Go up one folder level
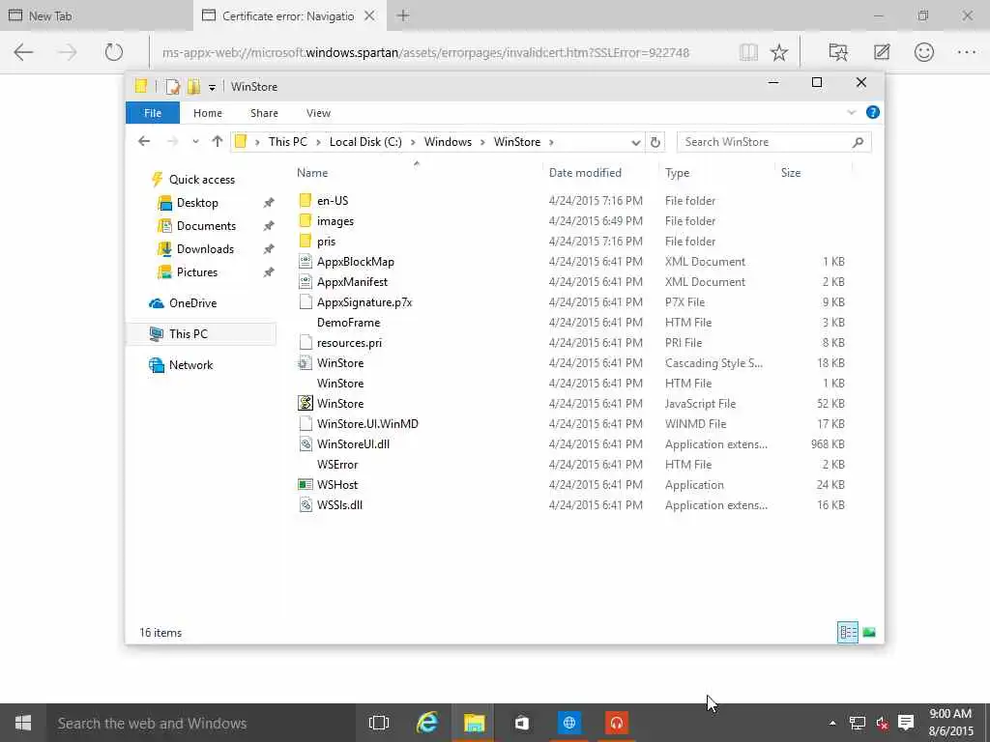This screenshot has height=742, width=990. [x=218, y=141]
